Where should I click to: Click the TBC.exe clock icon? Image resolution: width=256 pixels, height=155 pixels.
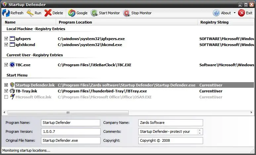(12, 65)
